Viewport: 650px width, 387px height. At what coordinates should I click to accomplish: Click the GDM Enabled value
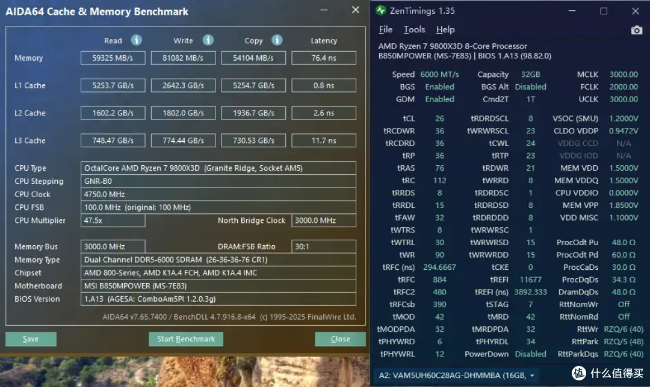[439, 99]
